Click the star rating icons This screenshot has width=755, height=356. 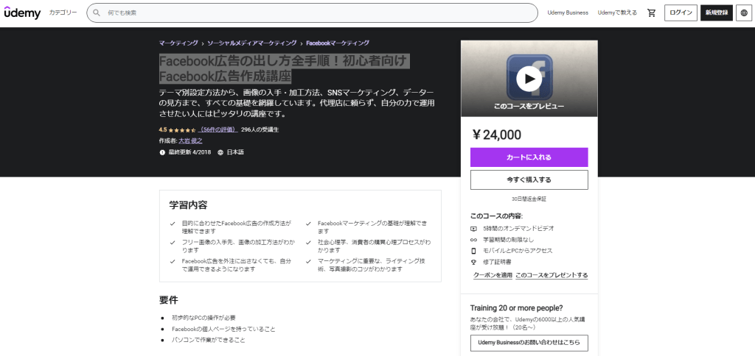pyautogui.click(x=182, y=129)
